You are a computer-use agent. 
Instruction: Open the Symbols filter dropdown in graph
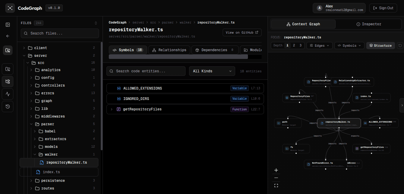(x=349, y=46)
